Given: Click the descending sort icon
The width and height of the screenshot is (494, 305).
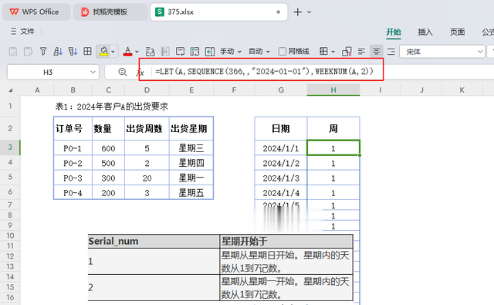Looking at the screenshot, I should tap(73, 52).
